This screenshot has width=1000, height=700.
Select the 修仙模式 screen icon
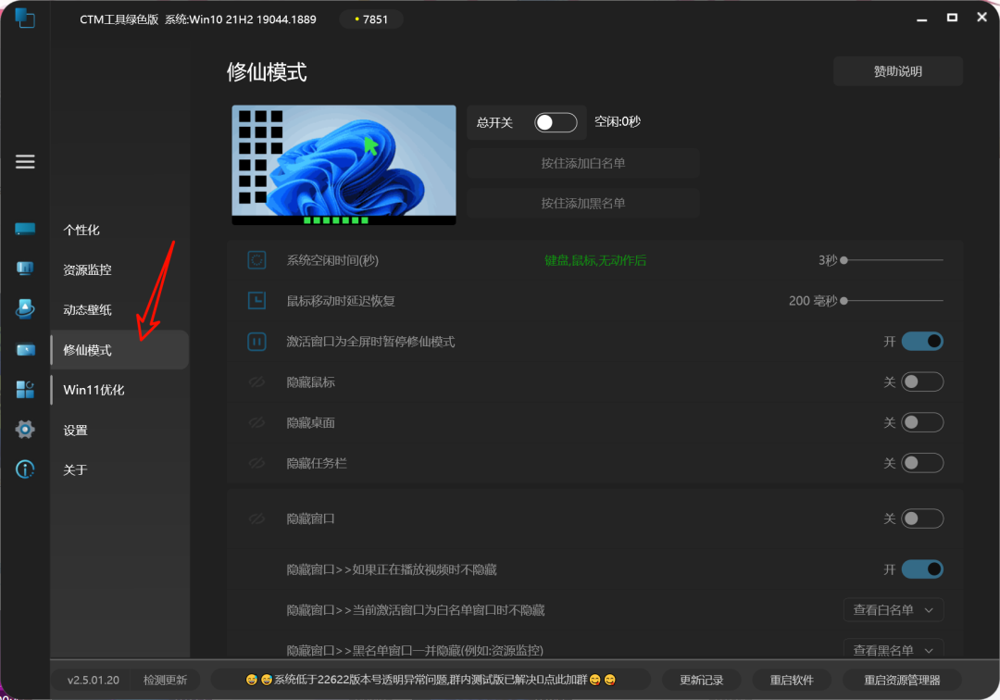point(25,349)
